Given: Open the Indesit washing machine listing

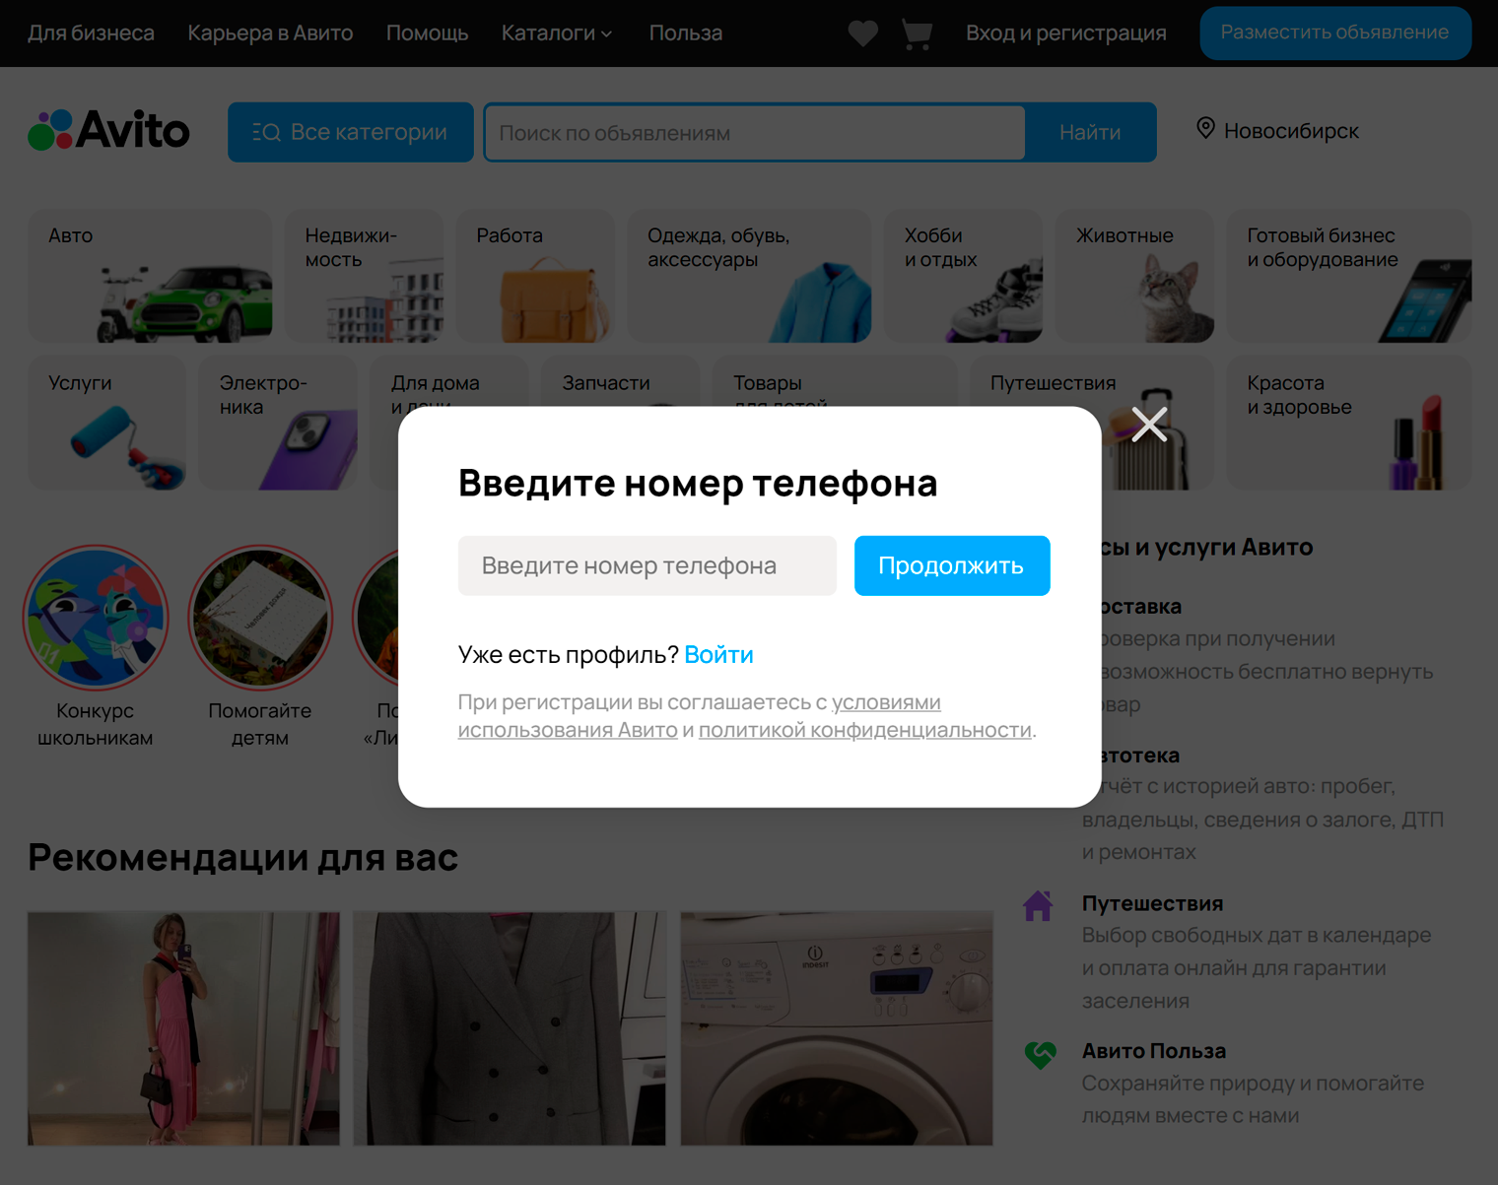Looking at the screenshot, I should point(837,1028).
